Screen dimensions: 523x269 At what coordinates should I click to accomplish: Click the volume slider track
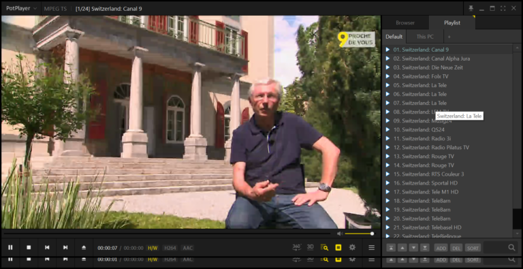click(x=359, y=234)
